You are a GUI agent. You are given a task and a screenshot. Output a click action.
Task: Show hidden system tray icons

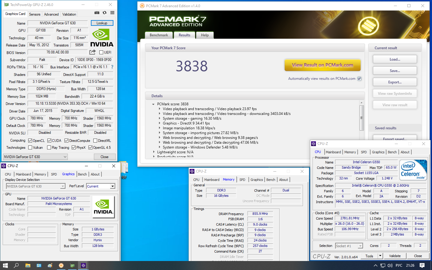(x=376, y=265)
